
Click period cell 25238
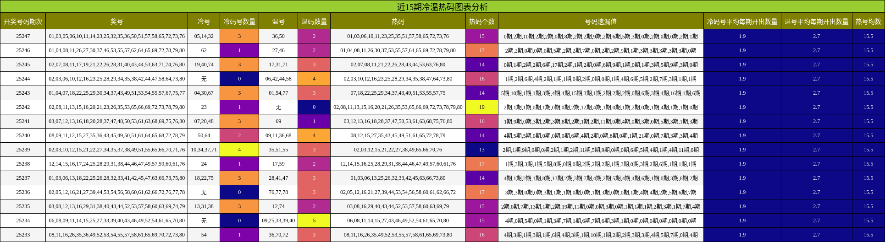(23, 164)
